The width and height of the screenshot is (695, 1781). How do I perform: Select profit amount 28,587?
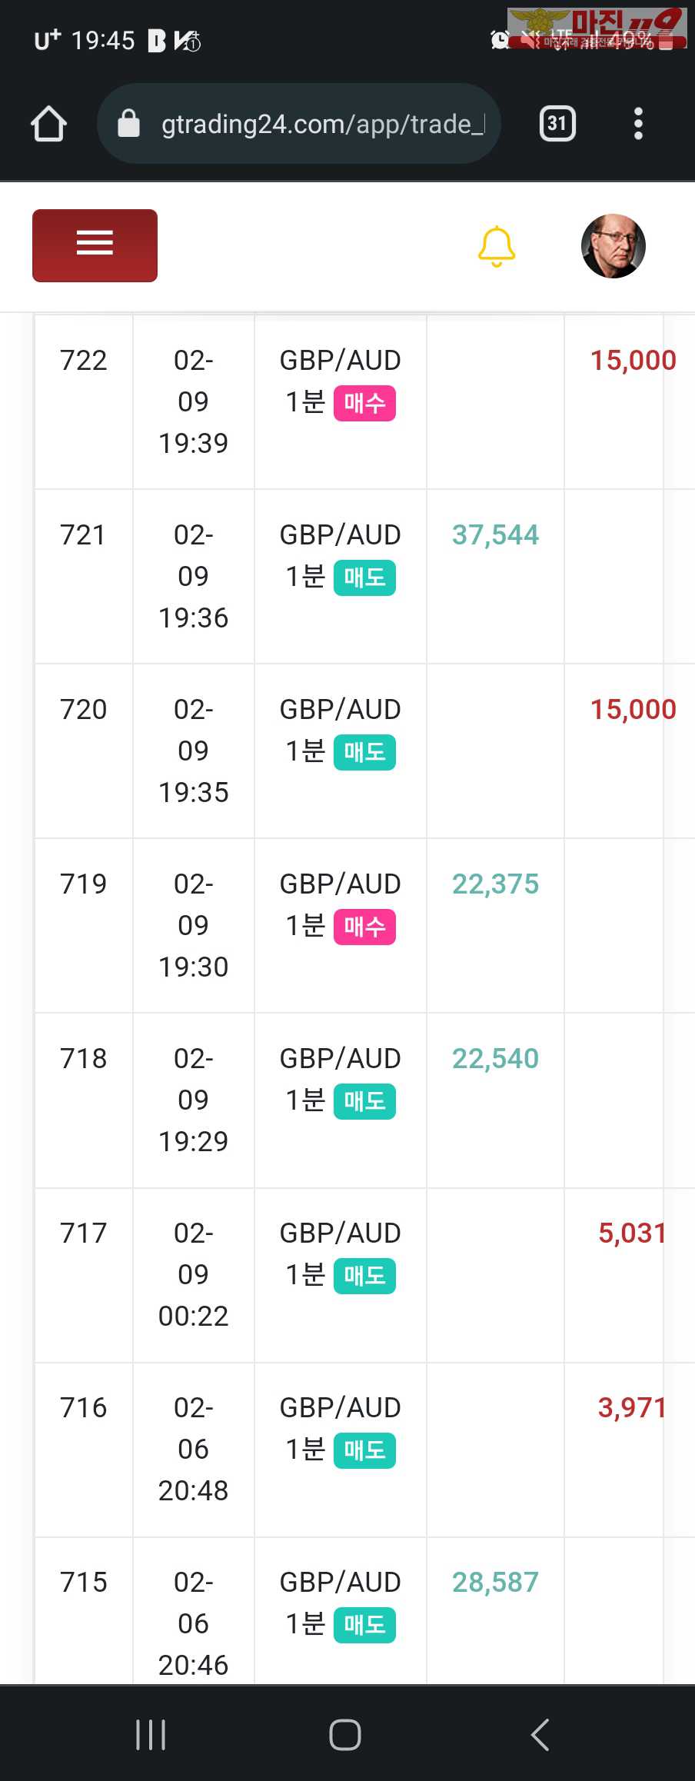point(495,1582)
